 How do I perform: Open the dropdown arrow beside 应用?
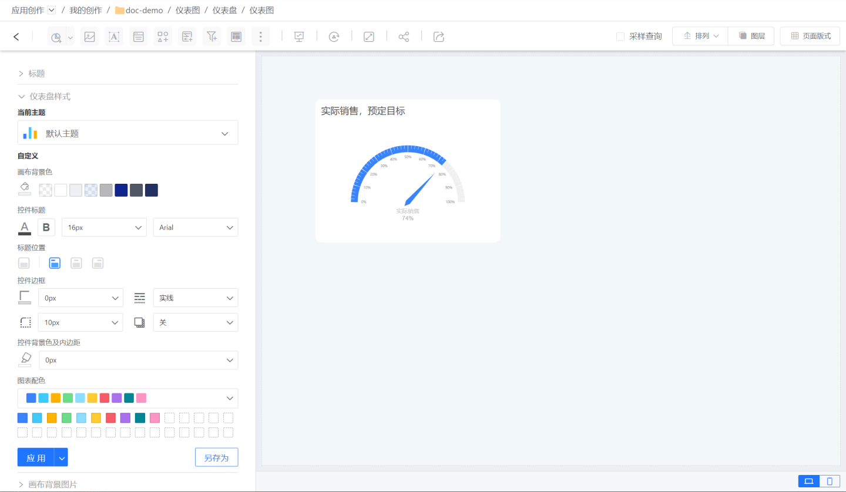pos(61,457)
